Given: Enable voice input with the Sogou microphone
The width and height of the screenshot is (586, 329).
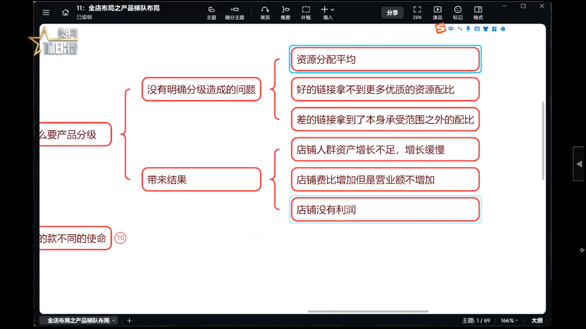Looking at the screenshot, I should [x=468, y=29].
